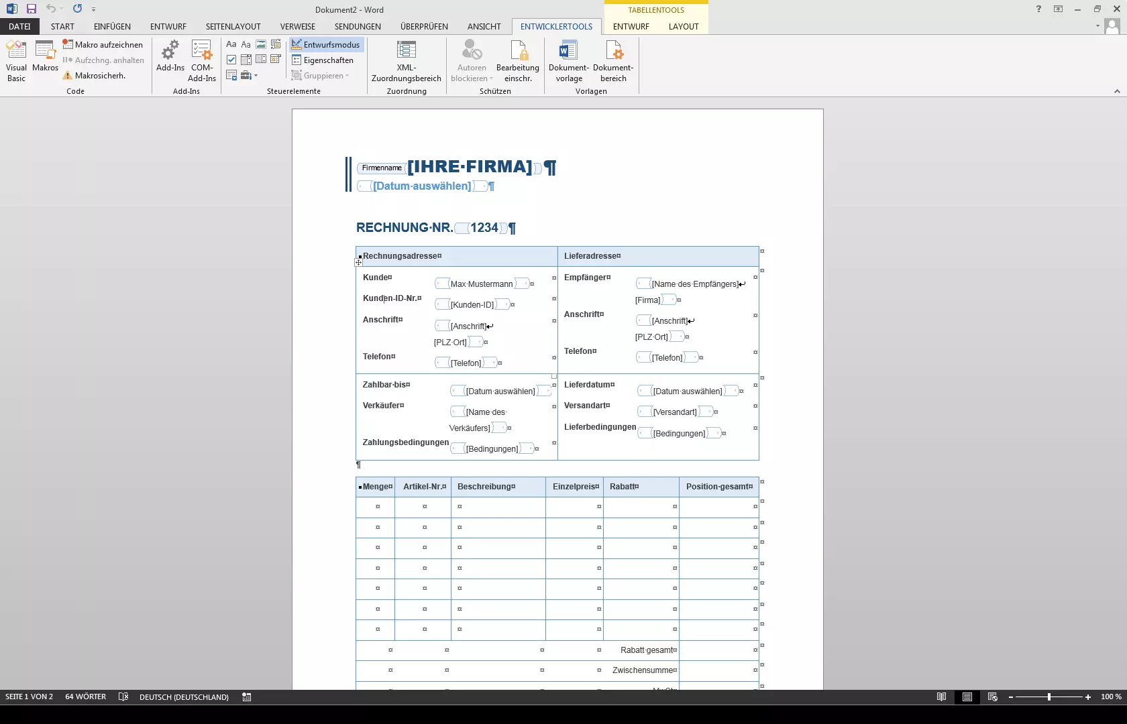Click Makro aufzeichnen
The width and height of the screenshot is (1127, 724).
[103, 44]
